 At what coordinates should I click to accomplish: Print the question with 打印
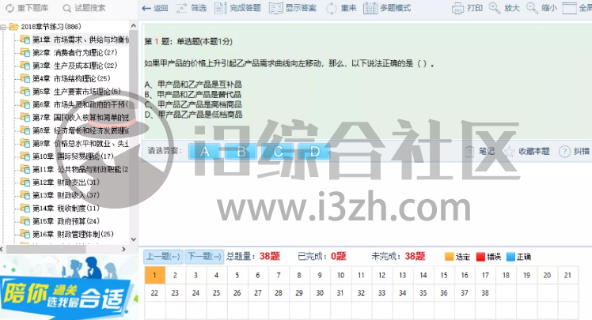(468, 8)
